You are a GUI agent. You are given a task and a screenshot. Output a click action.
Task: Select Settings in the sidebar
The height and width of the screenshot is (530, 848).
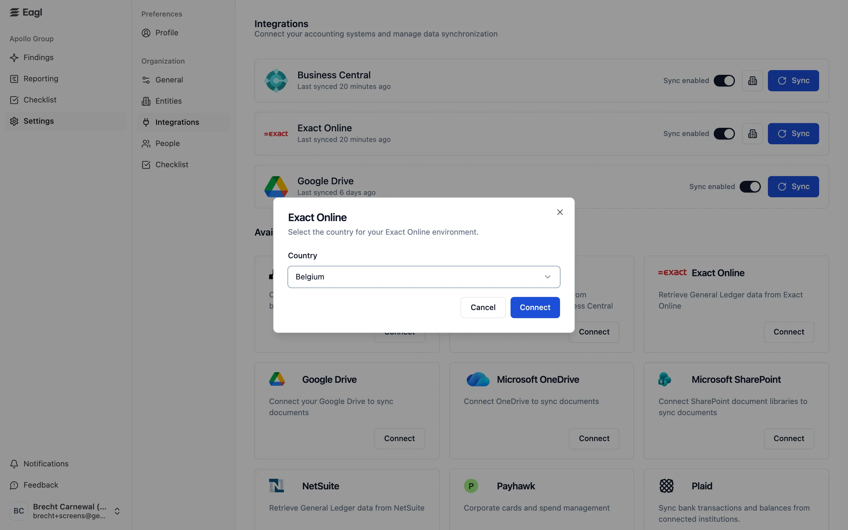(66, 121)
